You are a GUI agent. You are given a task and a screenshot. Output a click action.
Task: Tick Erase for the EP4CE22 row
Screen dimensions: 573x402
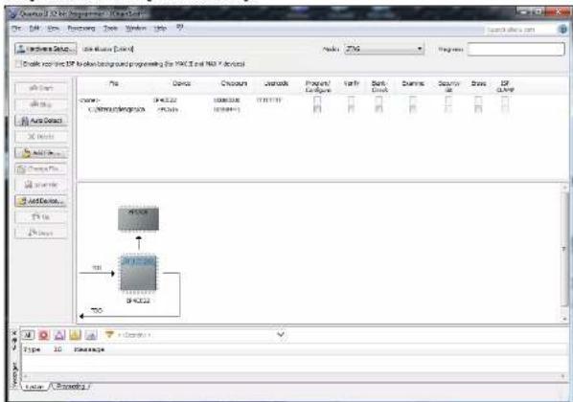478,100
